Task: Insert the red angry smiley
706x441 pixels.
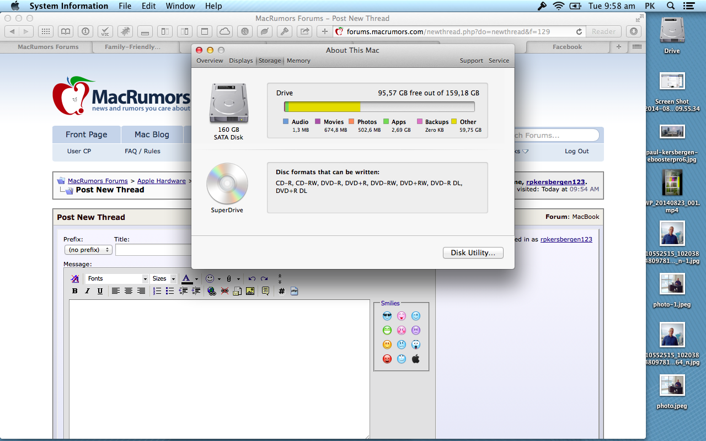Action: (387, 359)
